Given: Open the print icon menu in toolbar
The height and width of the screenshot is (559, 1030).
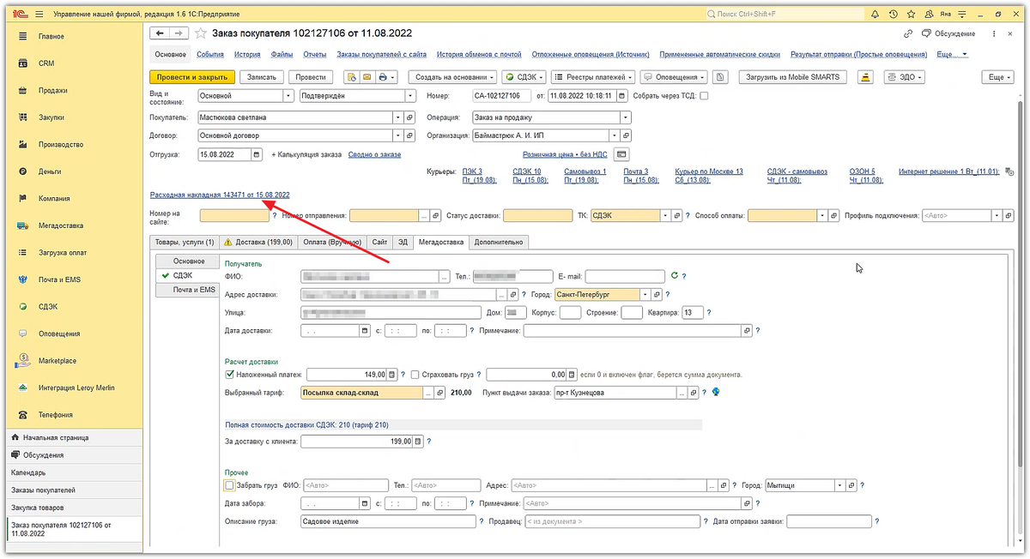Looking at the screenshot, I should click(x=387, y=77).
